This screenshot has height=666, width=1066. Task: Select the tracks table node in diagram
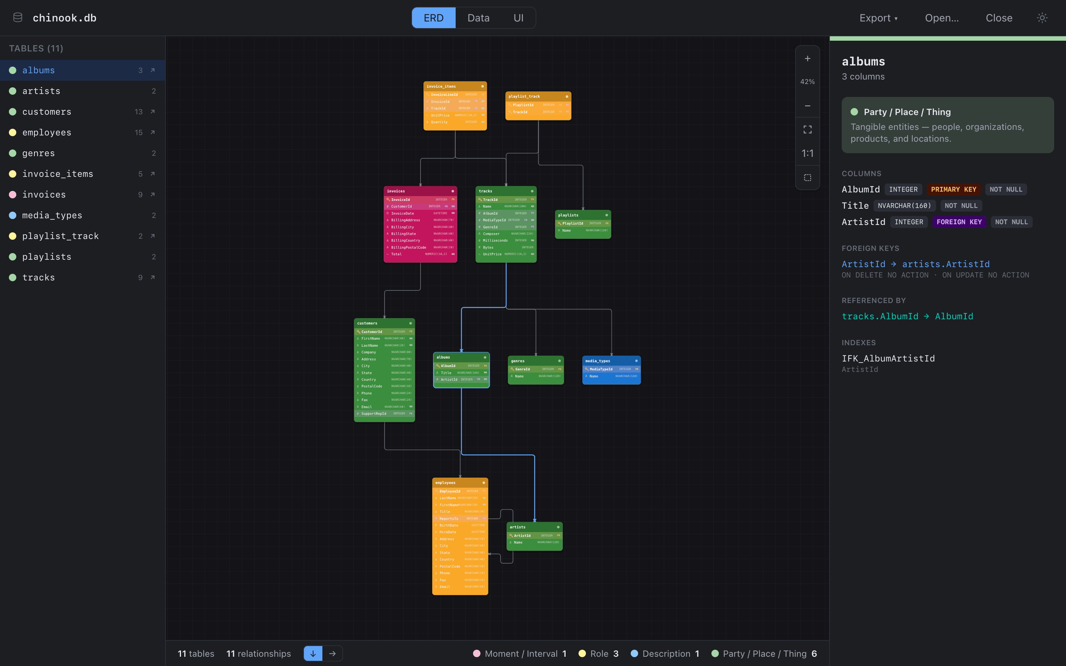[506, 224]
